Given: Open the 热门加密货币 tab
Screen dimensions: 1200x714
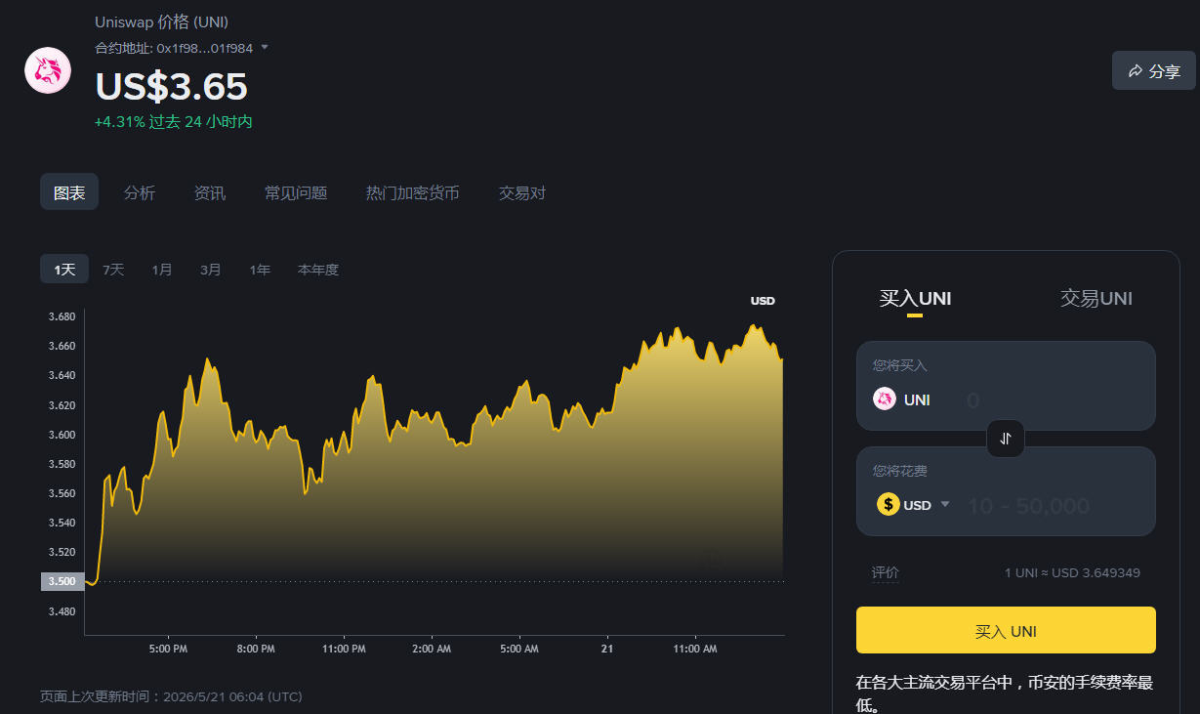Looking at the screenshot, I should click(x=413, y=193).
